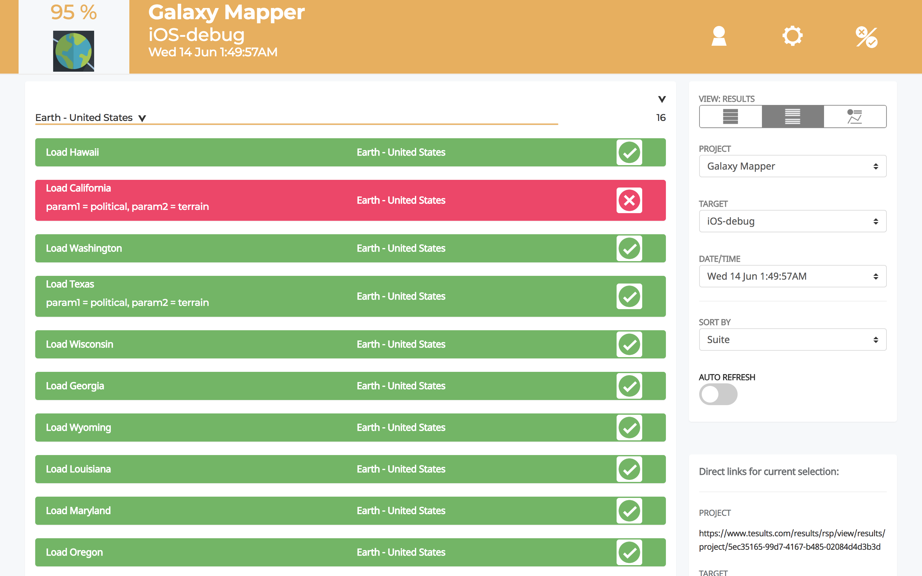Select the thick rows results view icon
The width and height of the screenshot is (922, 576).
click(730, 116)
